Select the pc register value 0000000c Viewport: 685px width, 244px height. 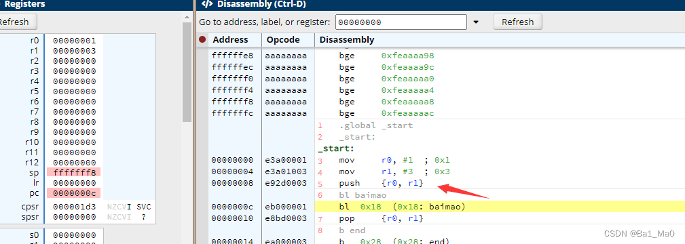[x=74, y=192]
